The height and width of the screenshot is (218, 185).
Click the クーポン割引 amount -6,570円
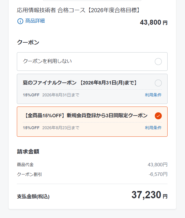click(158, 174)
